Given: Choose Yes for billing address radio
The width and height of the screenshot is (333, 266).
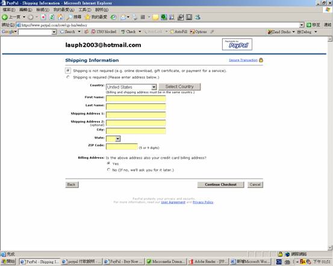Looking at the screenshot, I should click(x=109, y=163).
